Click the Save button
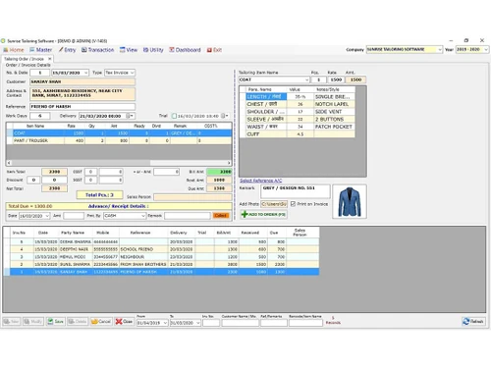 [x=56, y=322]
